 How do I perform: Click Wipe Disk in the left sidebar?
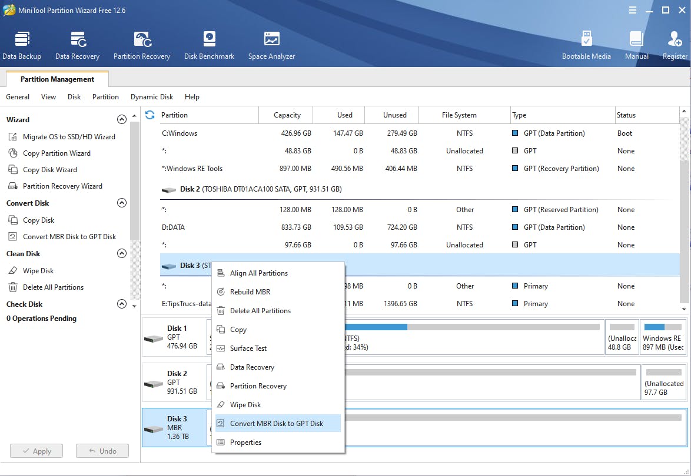click(38, 271)
